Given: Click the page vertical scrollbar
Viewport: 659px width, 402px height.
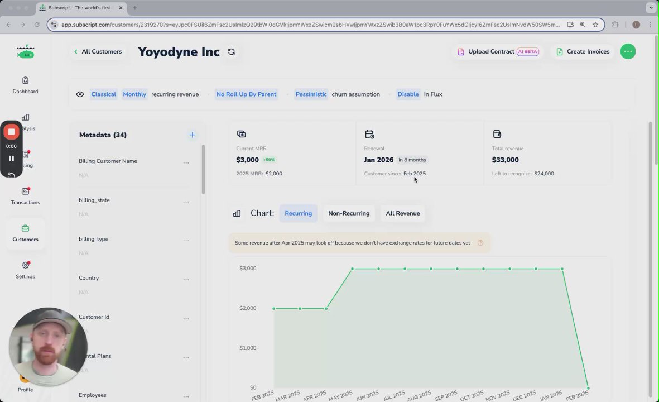Looking at the screenshot, I should (x=656, y=100).
